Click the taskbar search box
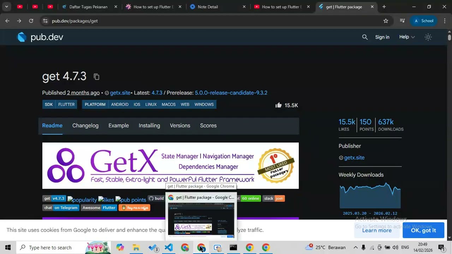Screen dimensions: 452x254 tap(64, 248)
